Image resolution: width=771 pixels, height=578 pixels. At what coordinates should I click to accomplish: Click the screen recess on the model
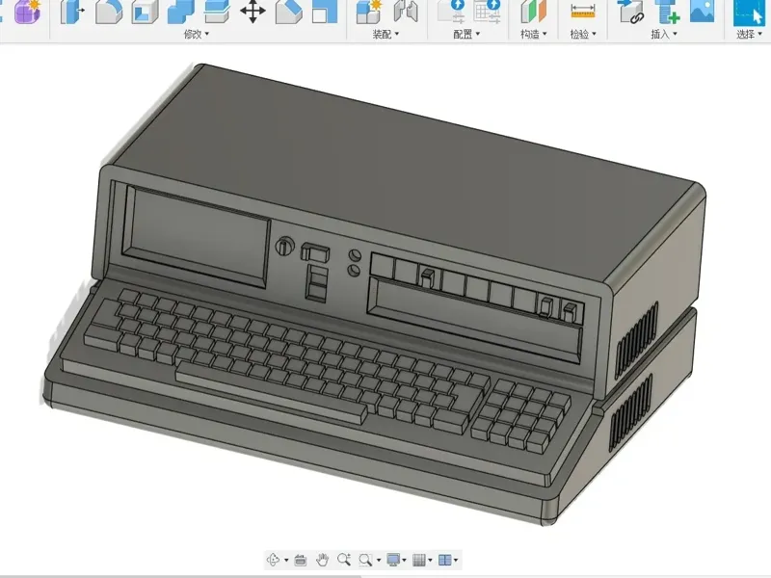[197, 236]
